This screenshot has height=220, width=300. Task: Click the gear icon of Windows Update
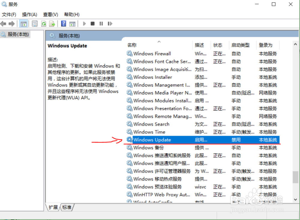click(x=130, y=140)
